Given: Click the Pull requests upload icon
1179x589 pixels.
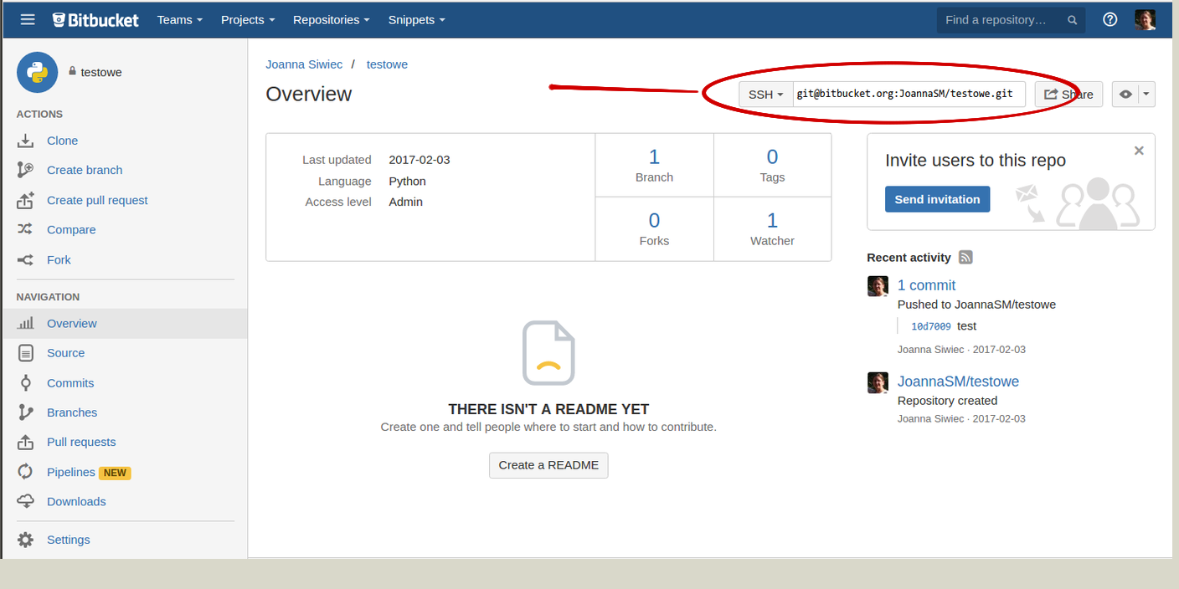Looking at the screenshot, I should coord(26,442).
